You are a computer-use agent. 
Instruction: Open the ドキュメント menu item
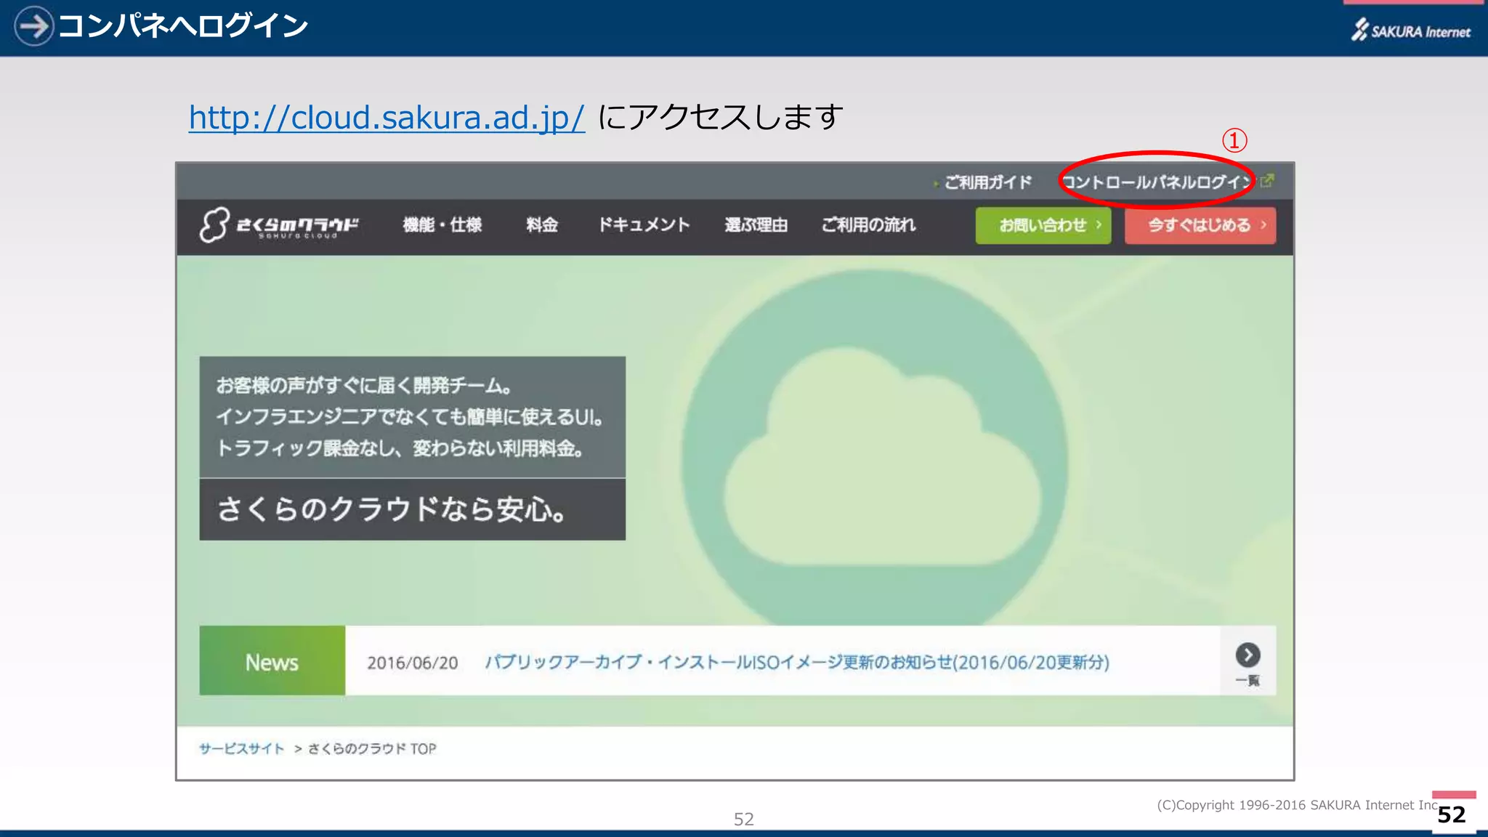(644, 225)
